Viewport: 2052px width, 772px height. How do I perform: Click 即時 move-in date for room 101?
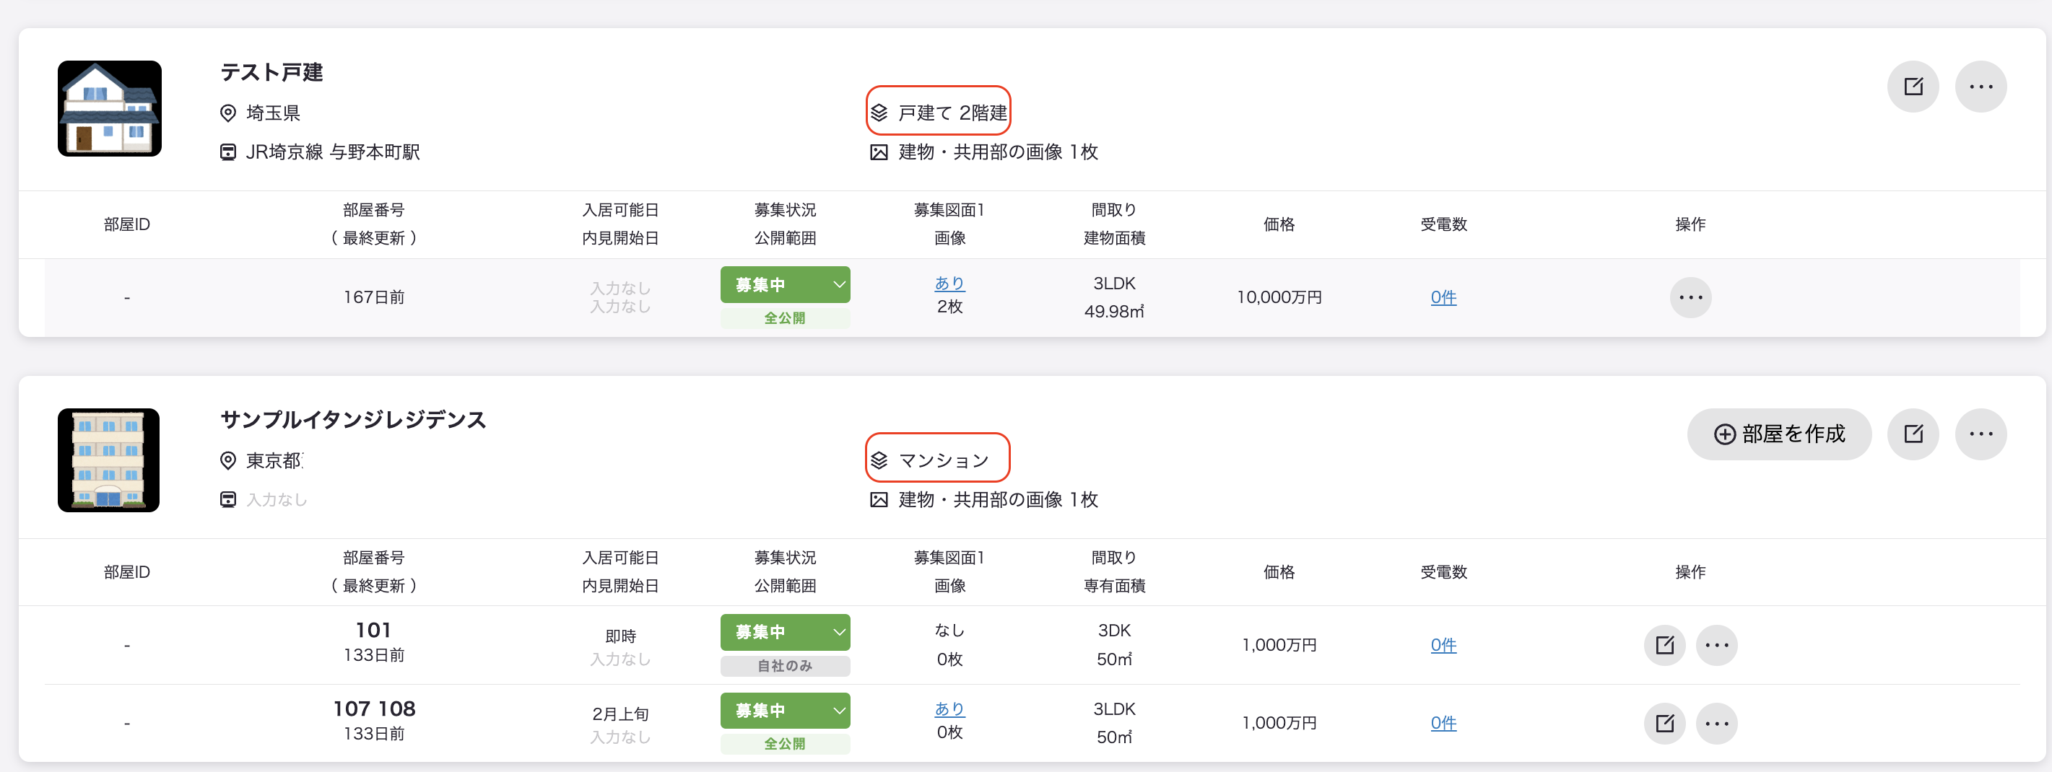619,636
